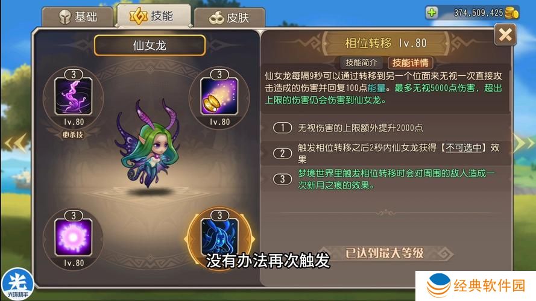Click the gold coin stack icon
536x301 pixels.
pyautogui.click(x=512, y=13)
